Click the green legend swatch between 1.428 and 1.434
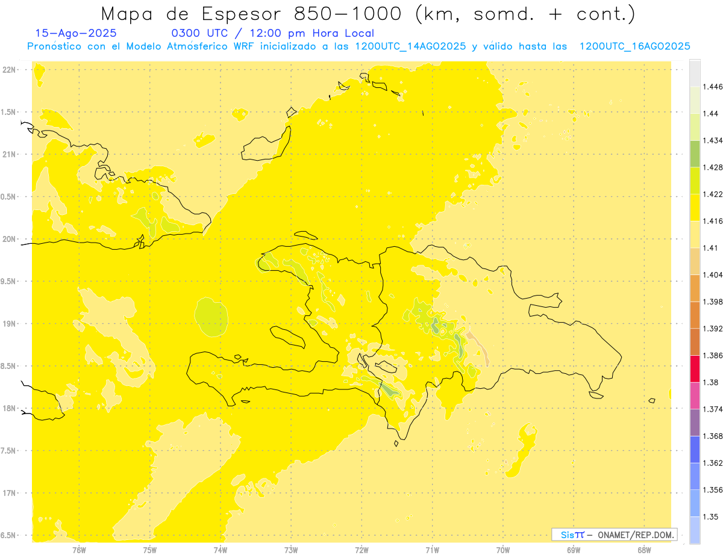Viewport: 723px width, 558px height. coord(695,153)
